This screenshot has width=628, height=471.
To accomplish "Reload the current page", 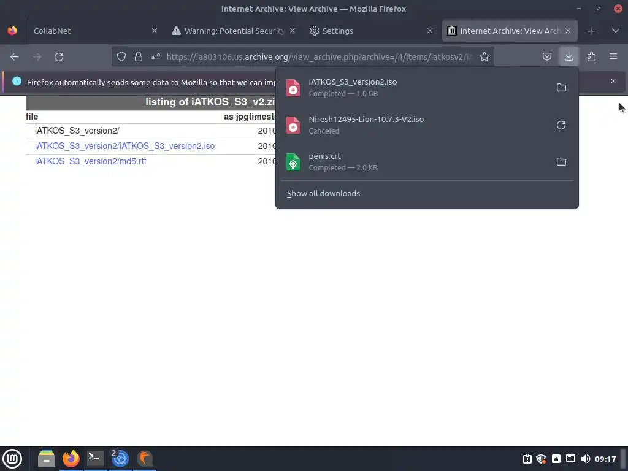I will click(x=59, y=57).
